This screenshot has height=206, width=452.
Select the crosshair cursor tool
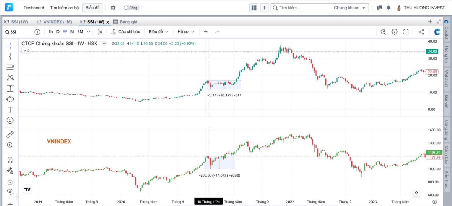10,46
